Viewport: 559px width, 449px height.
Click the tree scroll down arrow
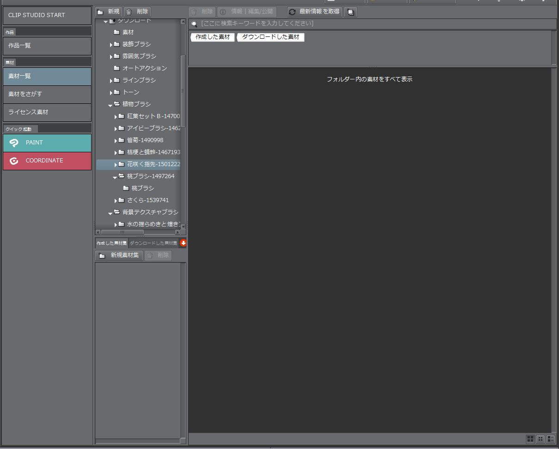pyautogui.click(x=183, y=227)
